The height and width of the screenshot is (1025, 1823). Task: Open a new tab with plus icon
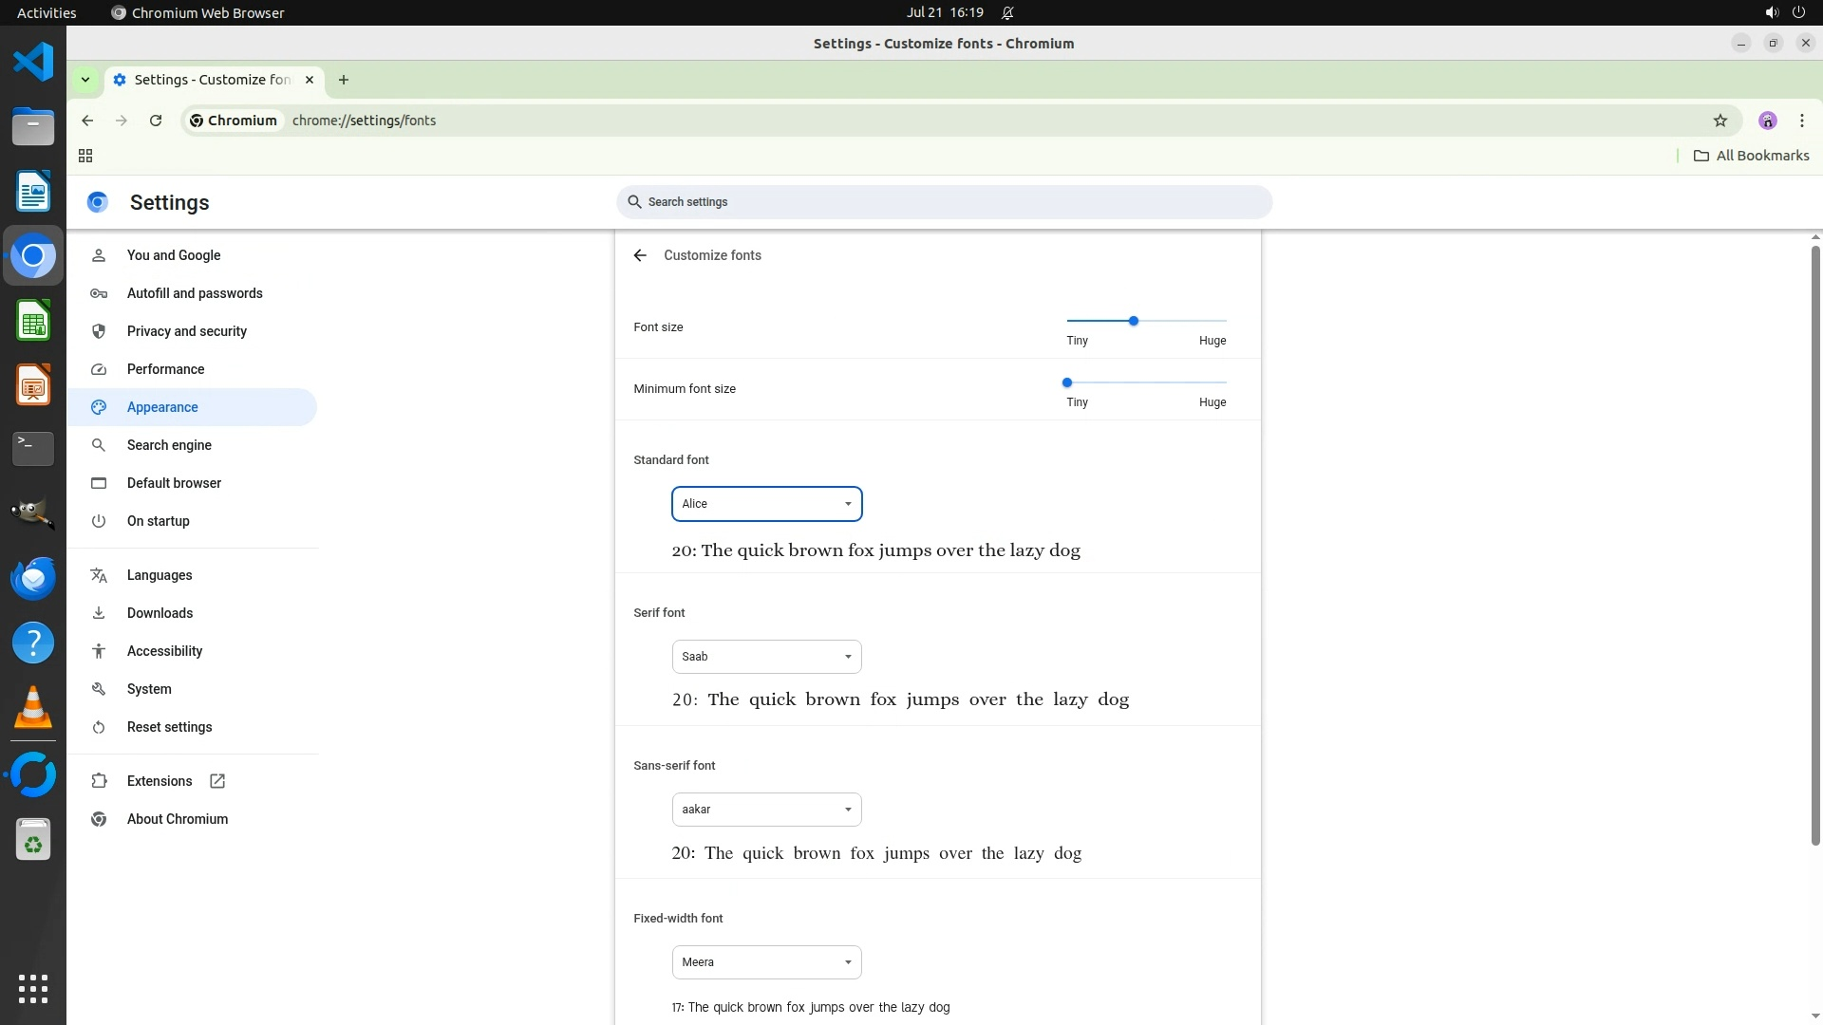pyautogui.click(x=344, y=80)
